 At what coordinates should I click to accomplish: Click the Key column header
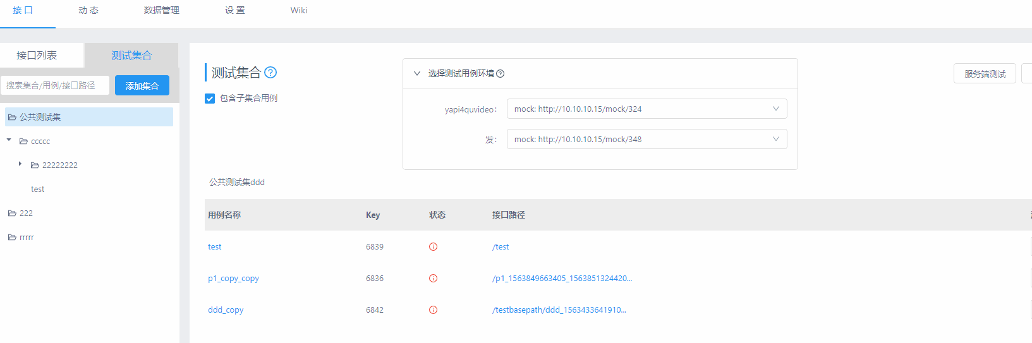click(373, 215)
